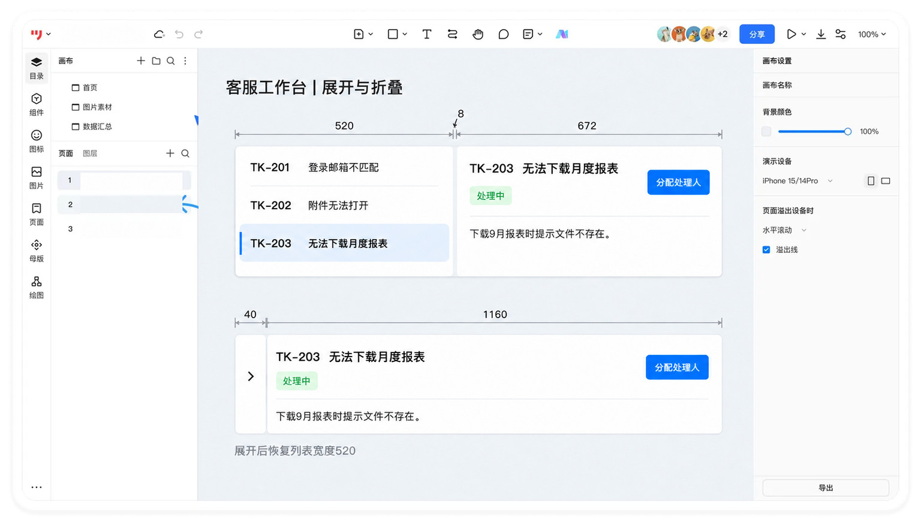Toggle the 溢出线 checkbox
This screenshot has height=525, width=921.
[766, 249]
